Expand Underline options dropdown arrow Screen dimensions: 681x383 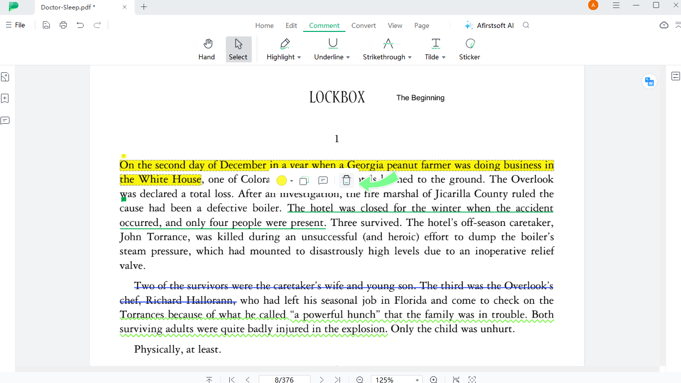click(x=348, y=57)
